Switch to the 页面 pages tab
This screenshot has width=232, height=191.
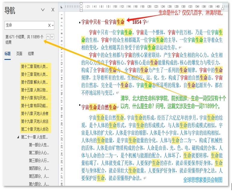[19, 54]
